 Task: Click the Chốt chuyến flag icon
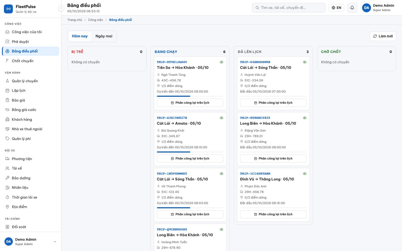click(x=8, y=61)
